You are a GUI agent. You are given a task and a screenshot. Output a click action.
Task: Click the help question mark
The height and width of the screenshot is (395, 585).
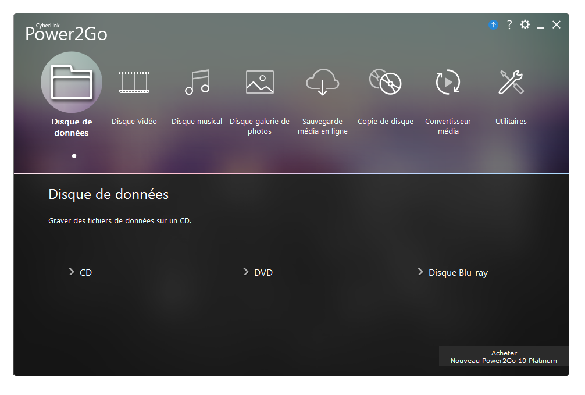pyautogui.click(x=509, y=24)
